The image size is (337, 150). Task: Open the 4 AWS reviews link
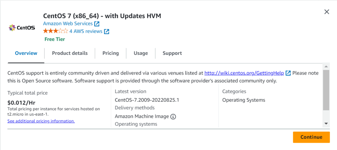pyautogui.click(x=85, y=32)
